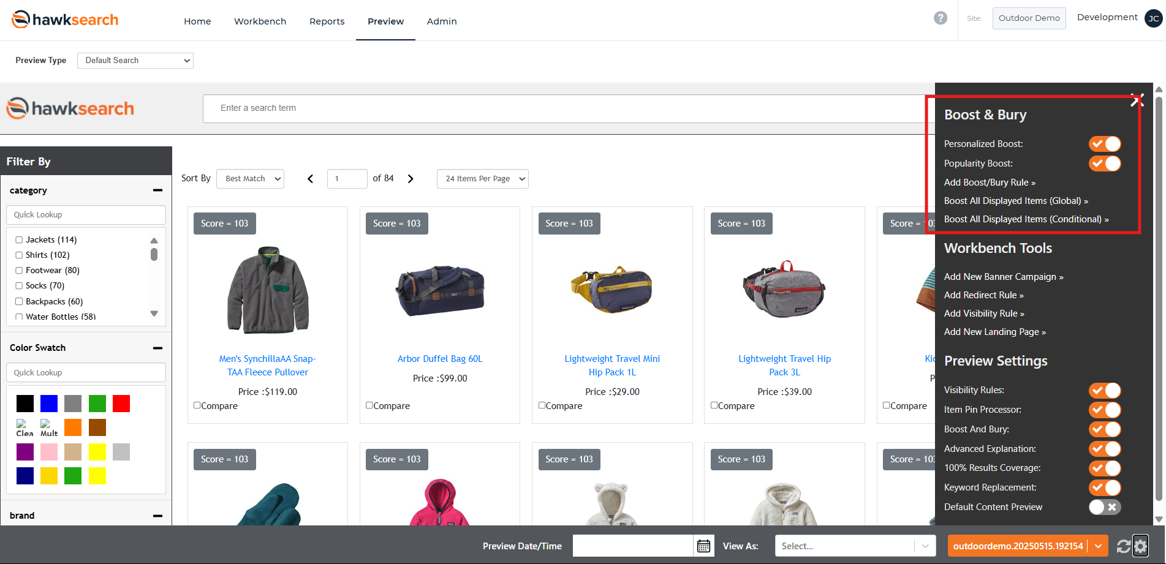Click the Development environment label
Viewport: 1166px width, 564px height.
pyautogui.click(x=1107, y=17)
